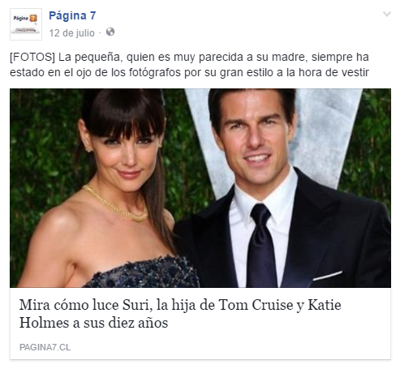The image size is (400, 369).
Task: Click the privacy globe next to the date
Action: click(110, 32)
